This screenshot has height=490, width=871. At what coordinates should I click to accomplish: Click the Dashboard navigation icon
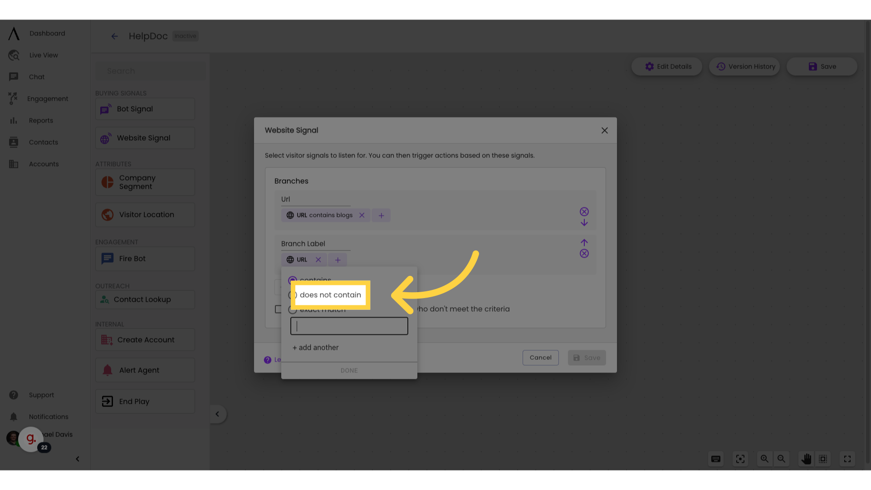point(13,33)
